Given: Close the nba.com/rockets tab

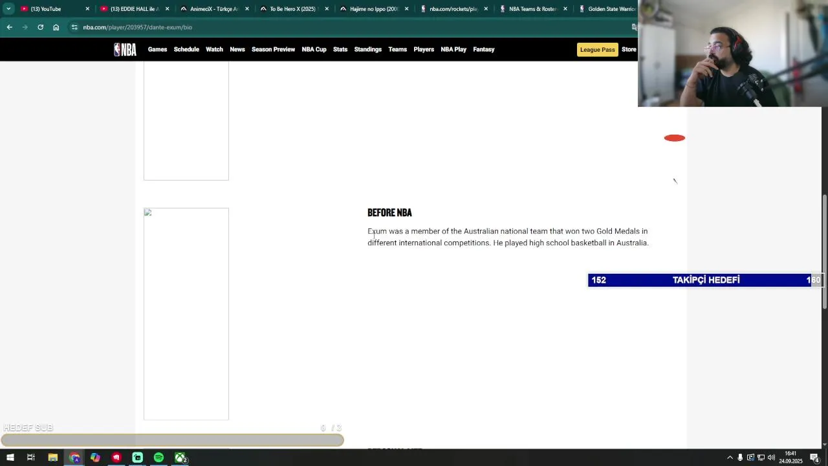Looking at the screenshot, I should pos(486,9).
